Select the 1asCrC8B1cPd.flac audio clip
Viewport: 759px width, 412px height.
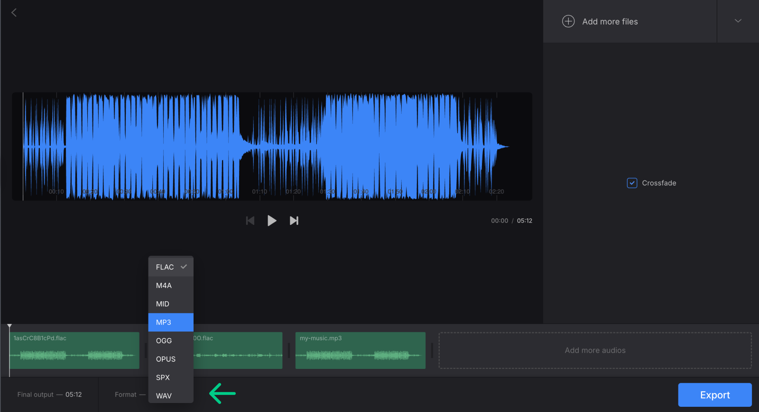[74, 350]
